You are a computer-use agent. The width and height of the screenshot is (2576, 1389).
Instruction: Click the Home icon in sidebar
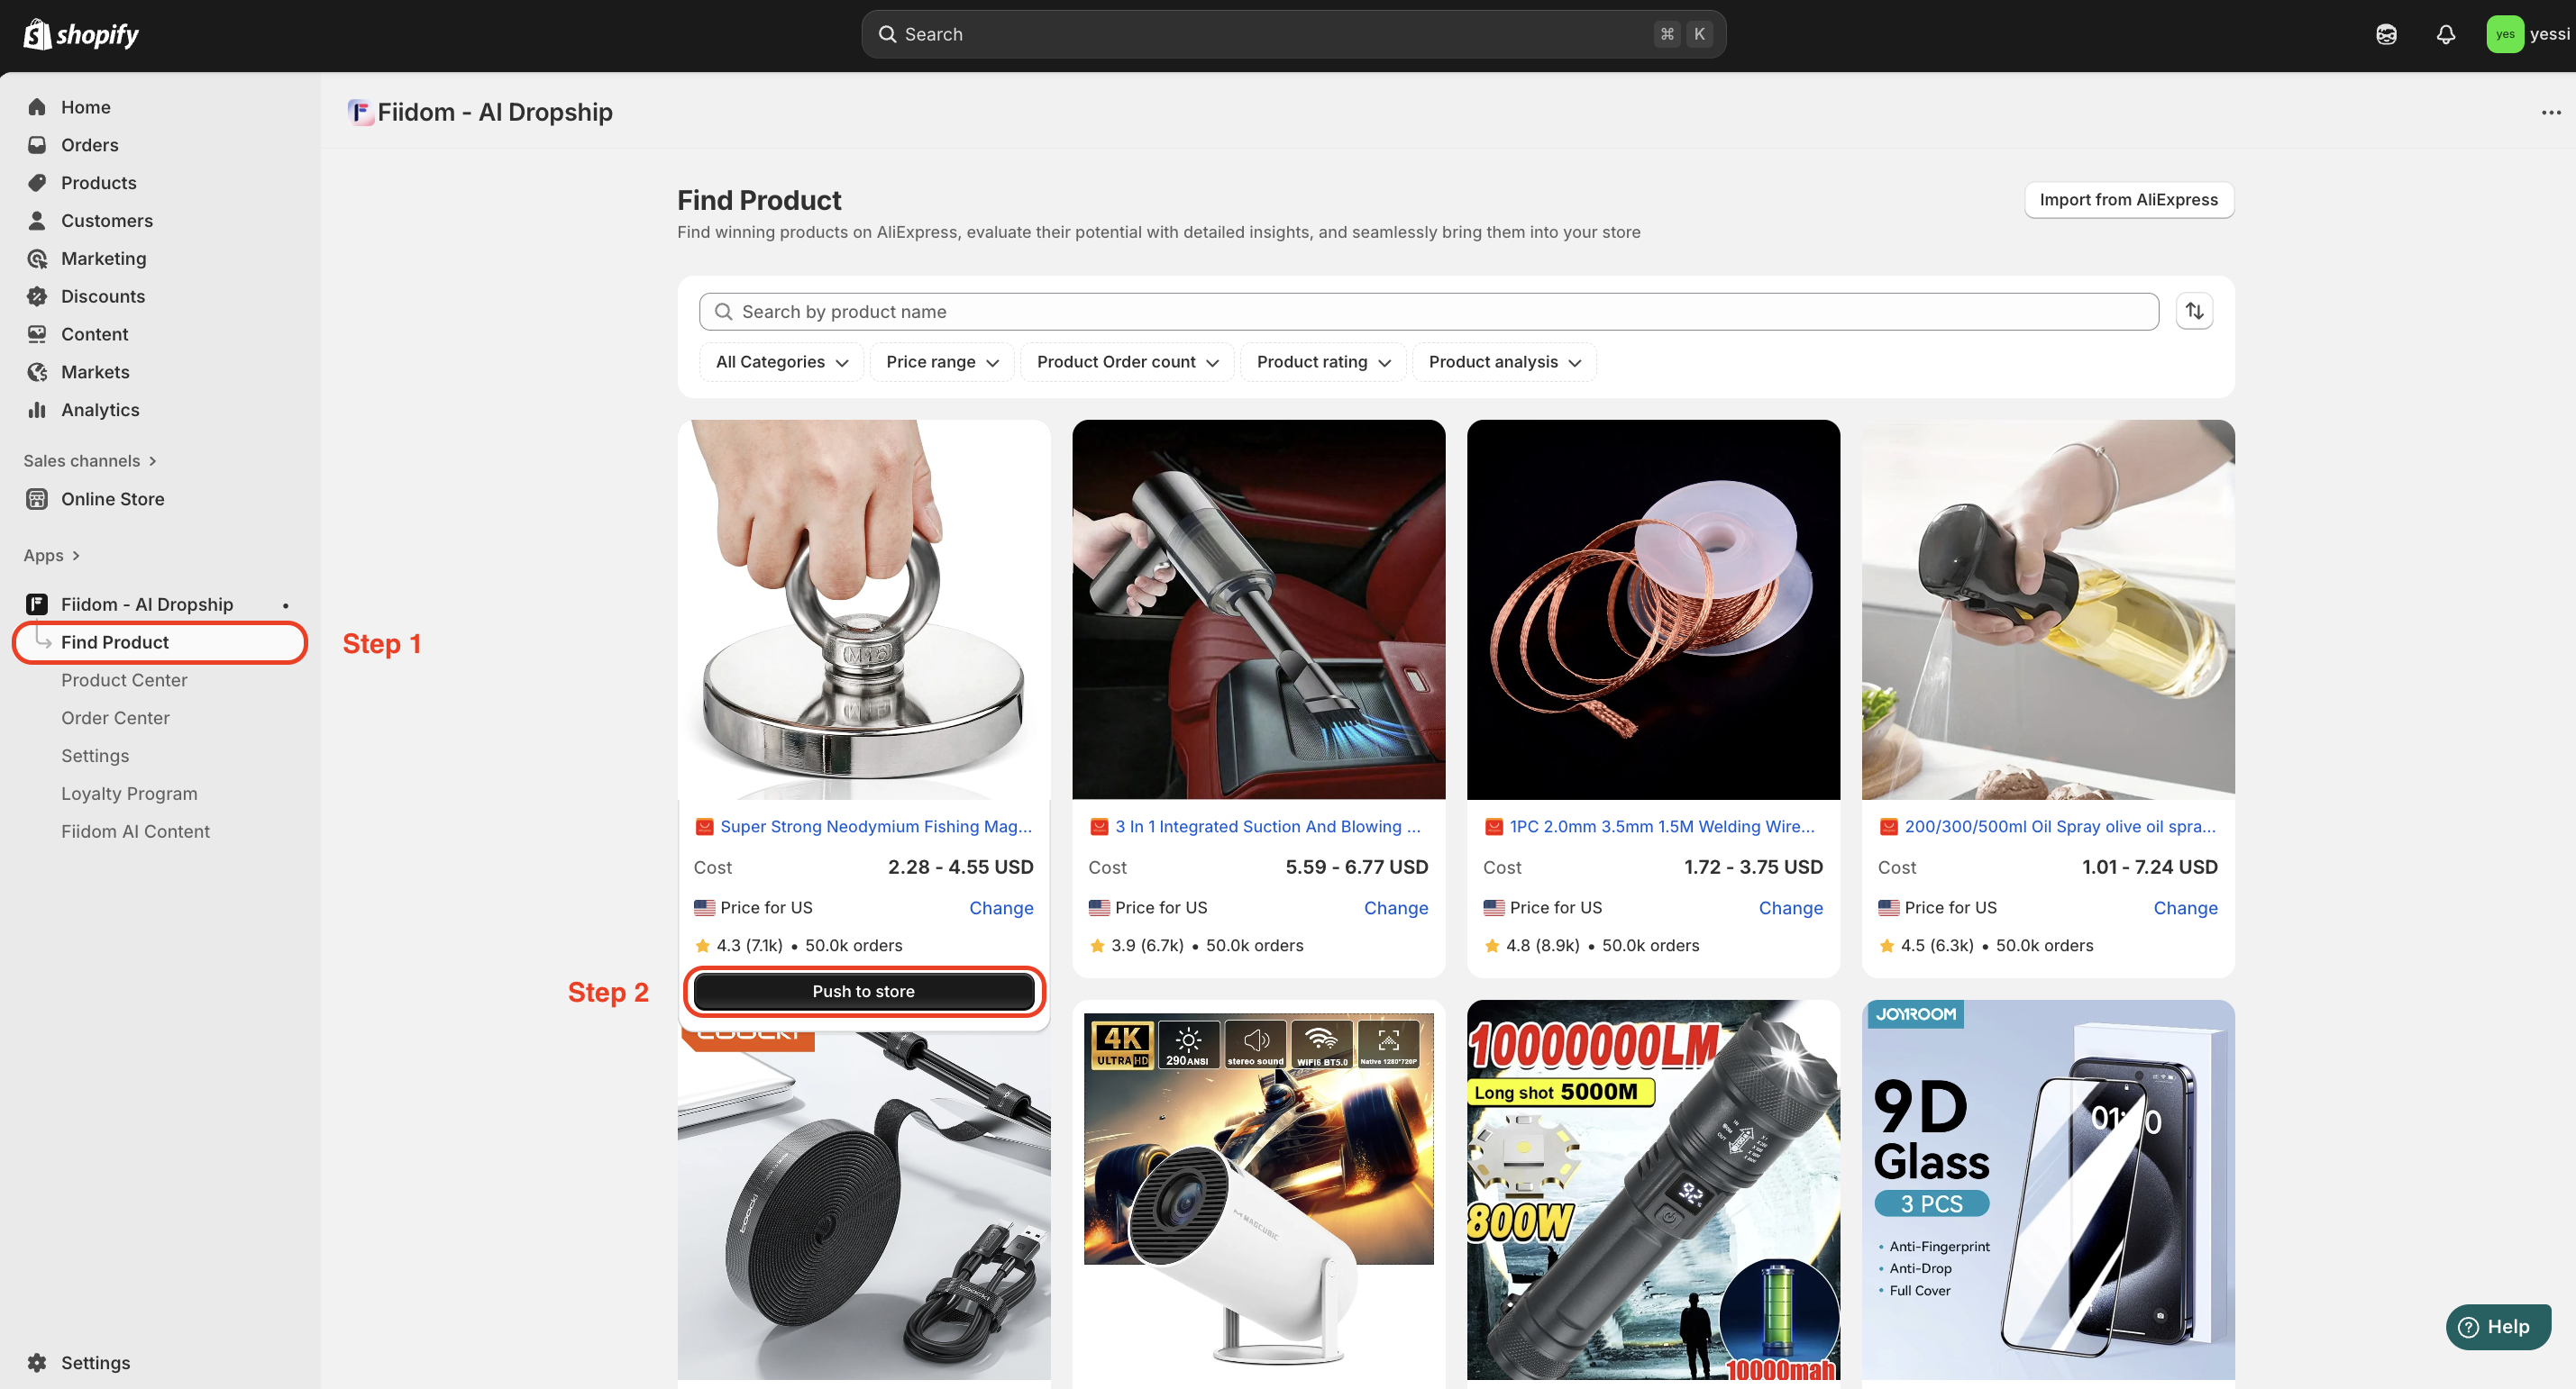(37, 107)
